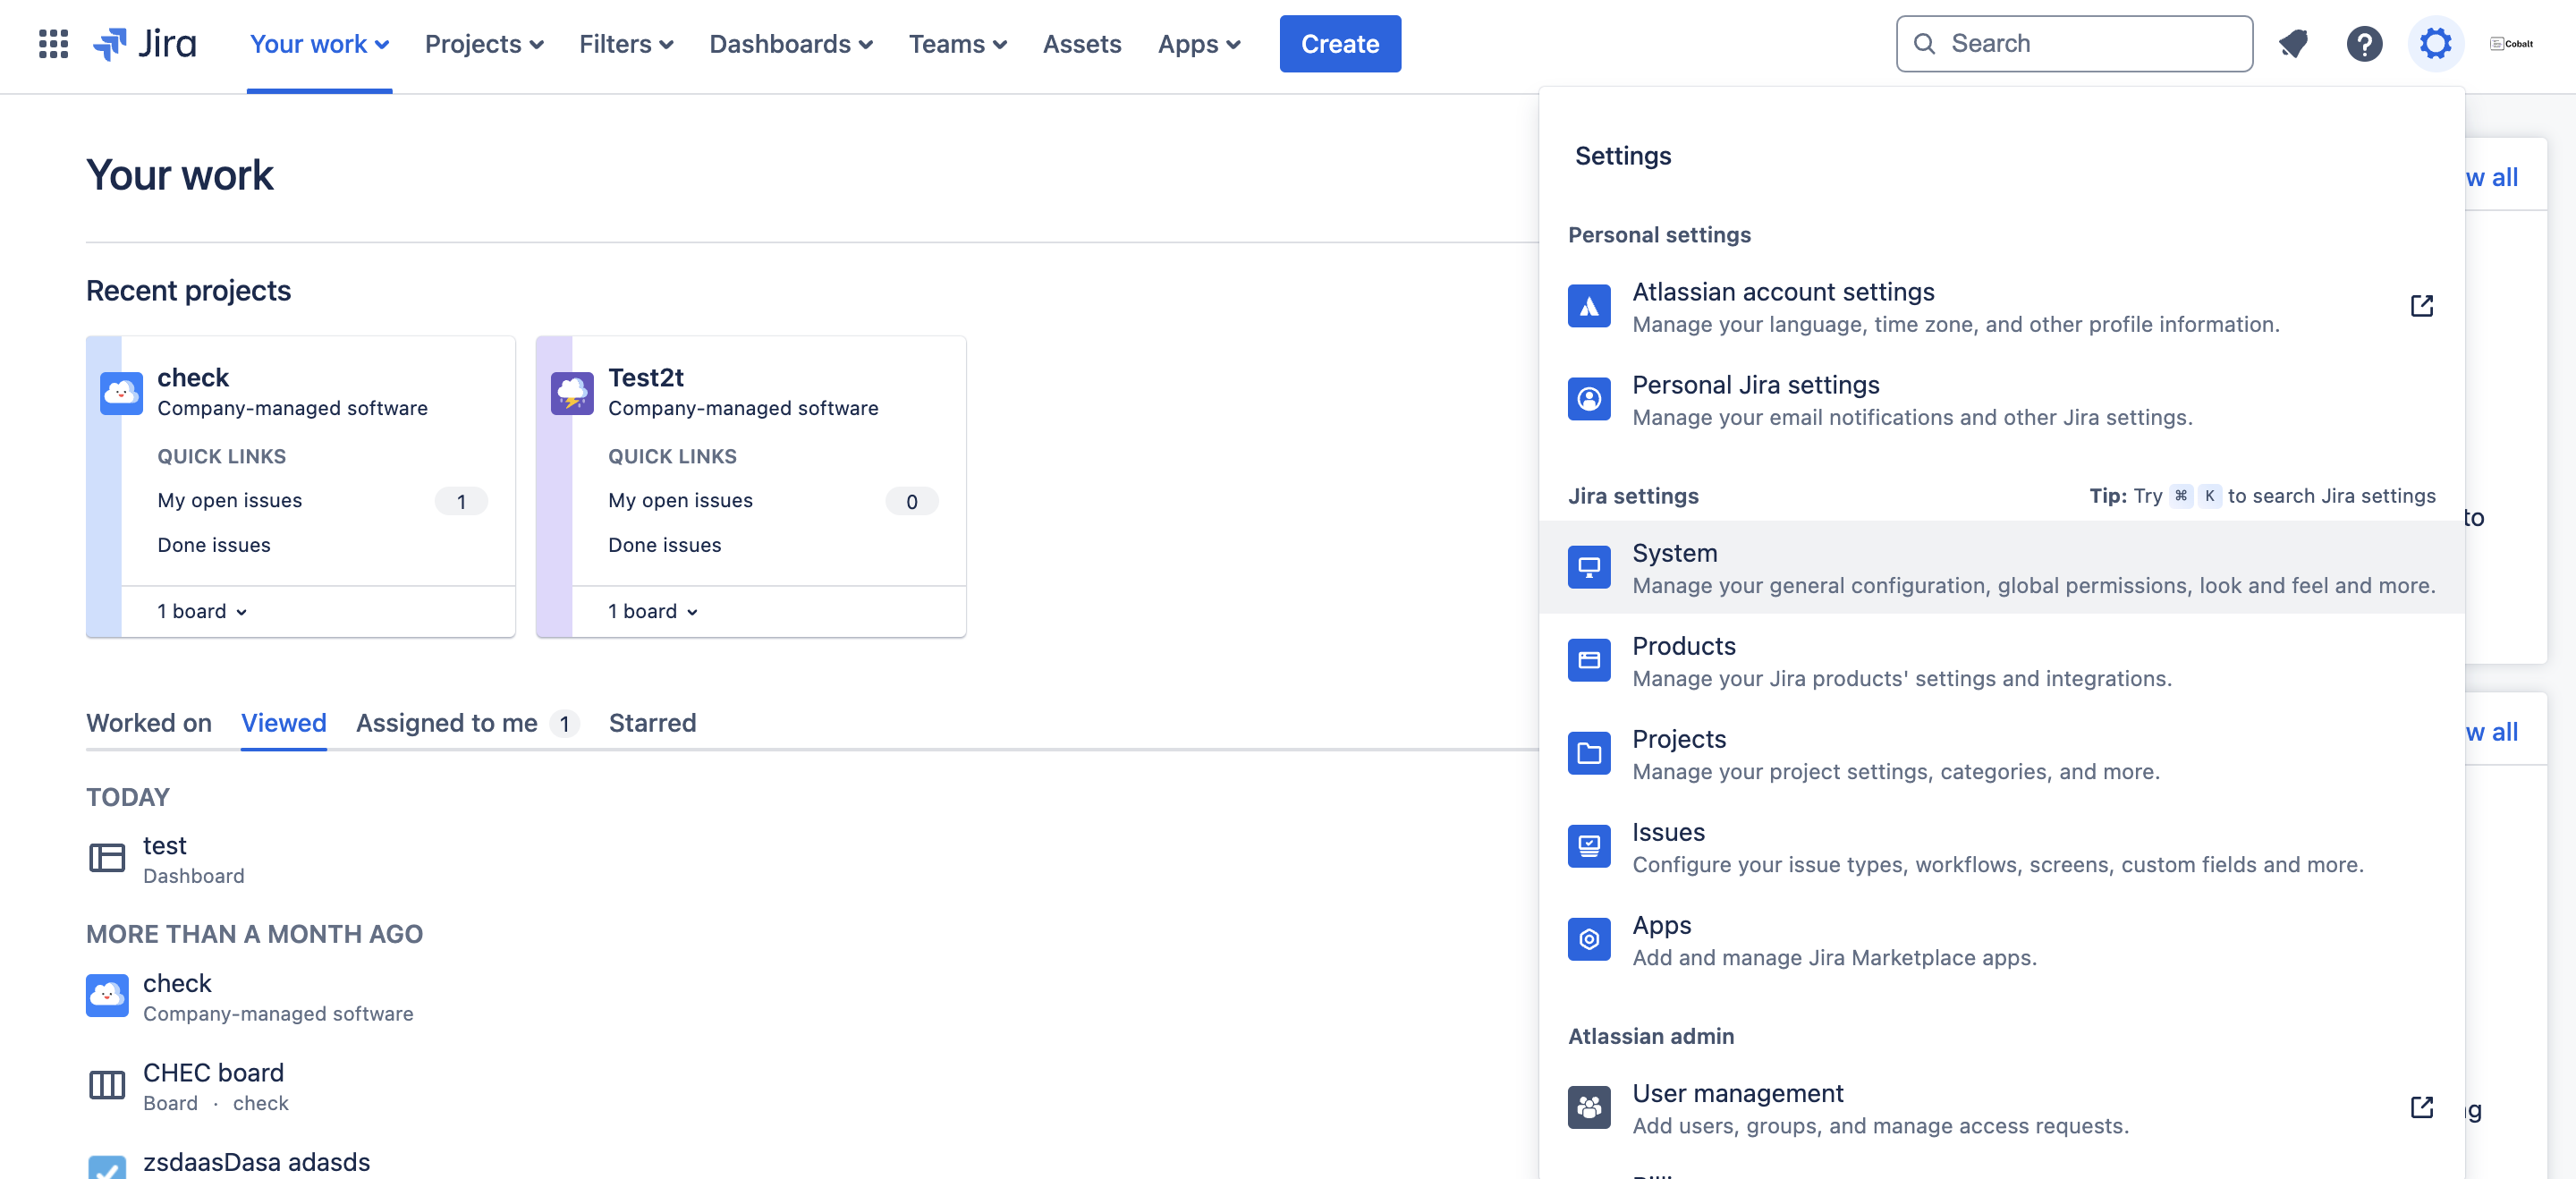
Task: Click the Create button
Action: tap(1340, 43)
